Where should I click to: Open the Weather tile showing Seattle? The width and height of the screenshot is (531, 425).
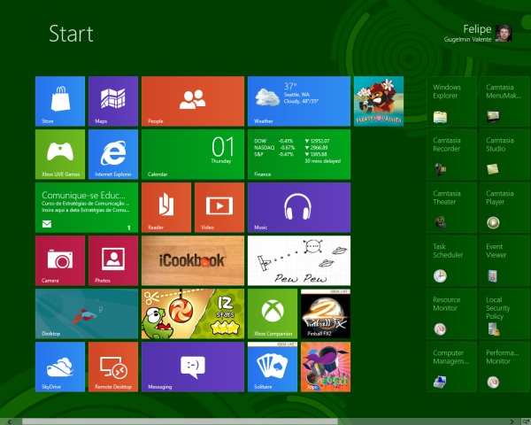[299, 101]
